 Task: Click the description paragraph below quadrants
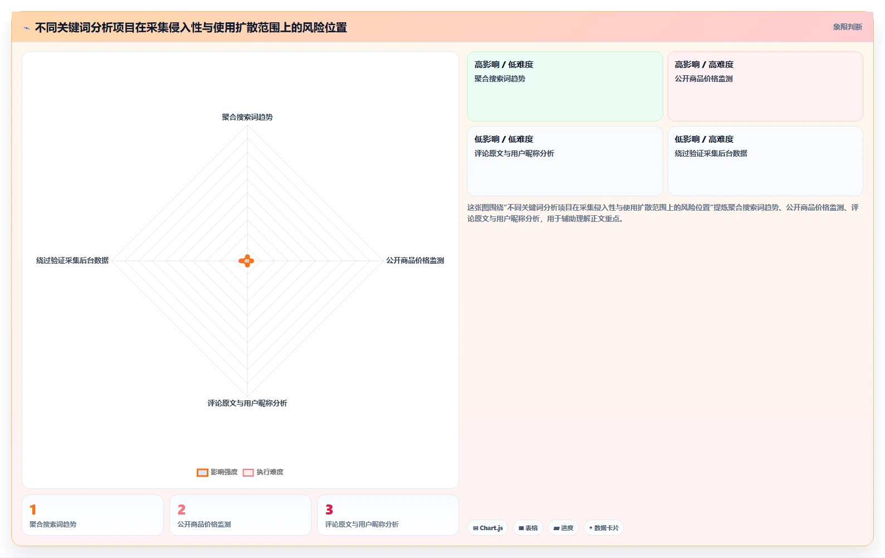click(663, 213)
